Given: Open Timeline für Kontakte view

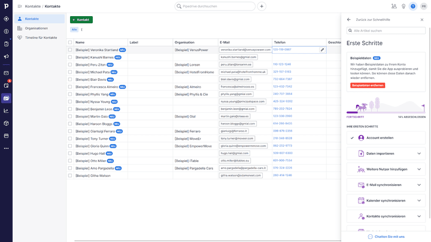Looking at the screenshot, I should point(41,37).
